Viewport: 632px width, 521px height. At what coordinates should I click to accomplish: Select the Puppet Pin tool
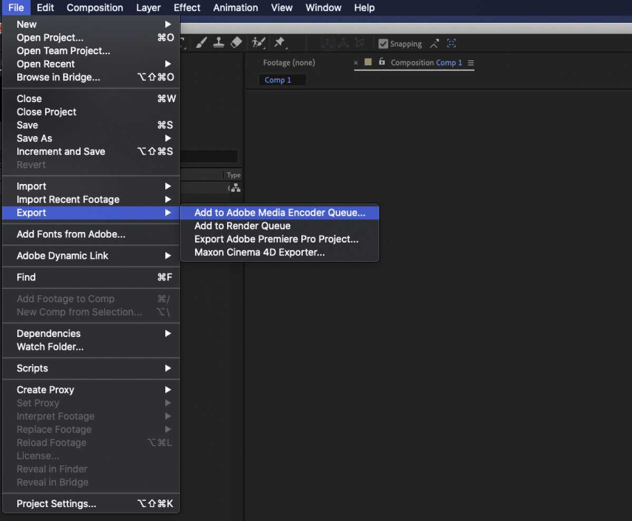pos(280,43)
